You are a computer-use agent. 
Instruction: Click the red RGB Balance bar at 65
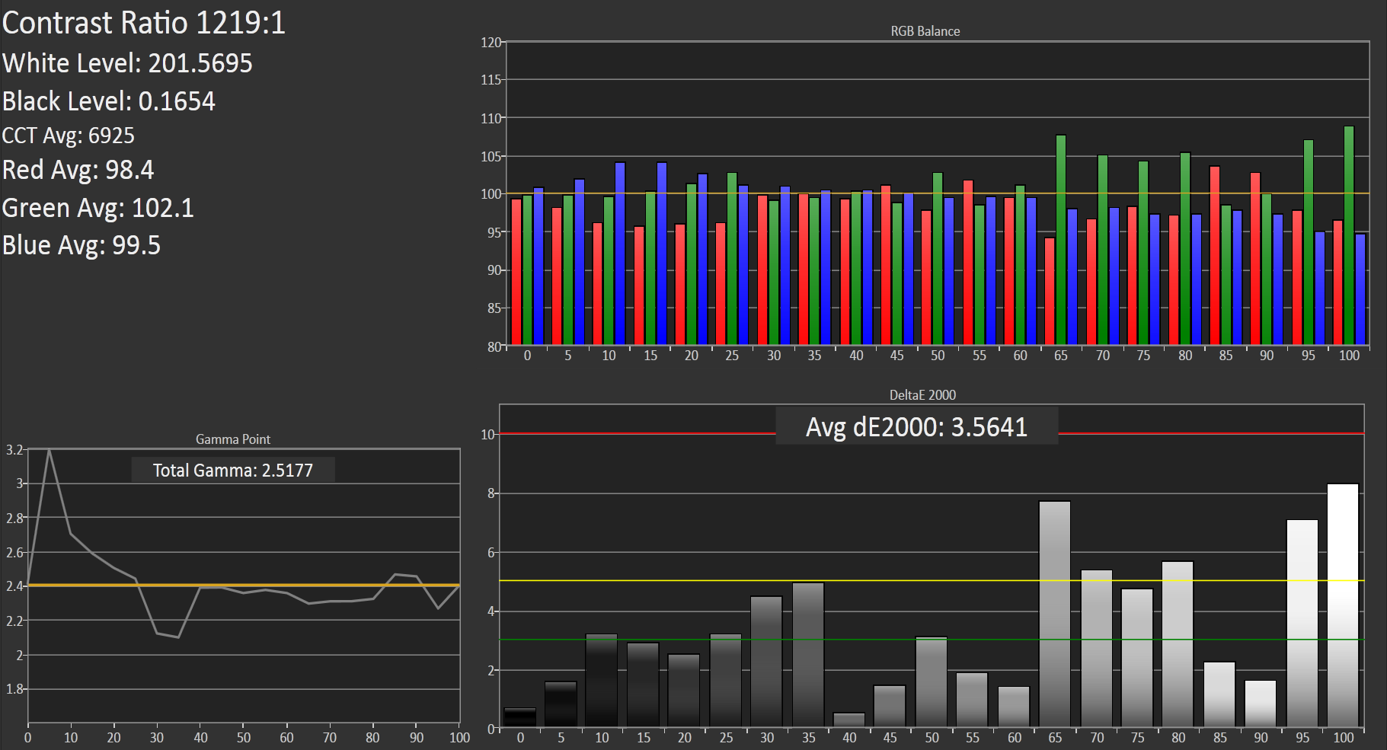pyautogui.click(x=1050, y=291)
